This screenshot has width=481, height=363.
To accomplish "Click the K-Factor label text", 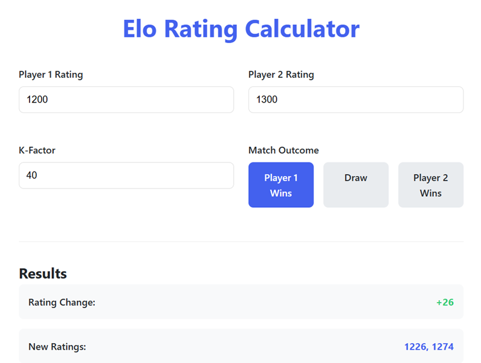I will click(37, 150).
